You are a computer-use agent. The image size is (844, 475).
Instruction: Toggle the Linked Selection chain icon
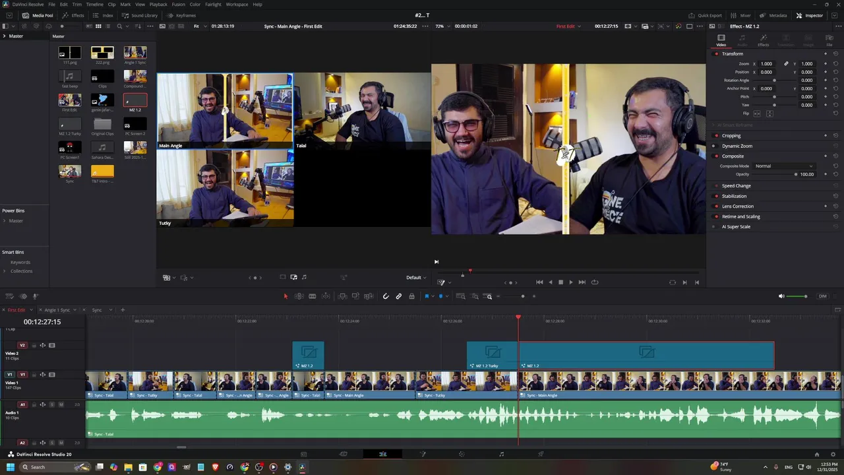(399, 296)
